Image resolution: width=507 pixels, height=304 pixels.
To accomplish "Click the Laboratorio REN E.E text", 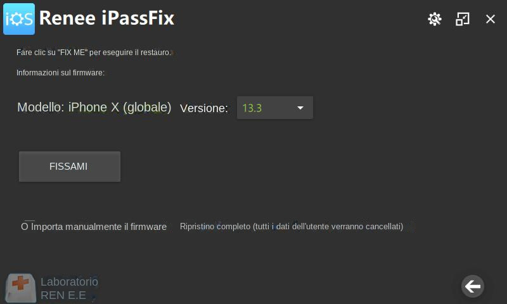I will pyautogui.click(x=69, y=288).
